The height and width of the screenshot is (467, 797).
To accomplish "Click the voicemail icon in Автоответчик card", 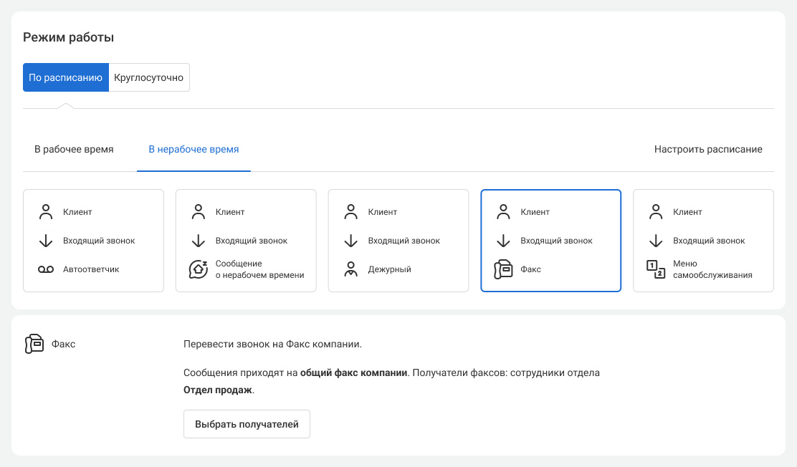I will [x=46, y=269].
